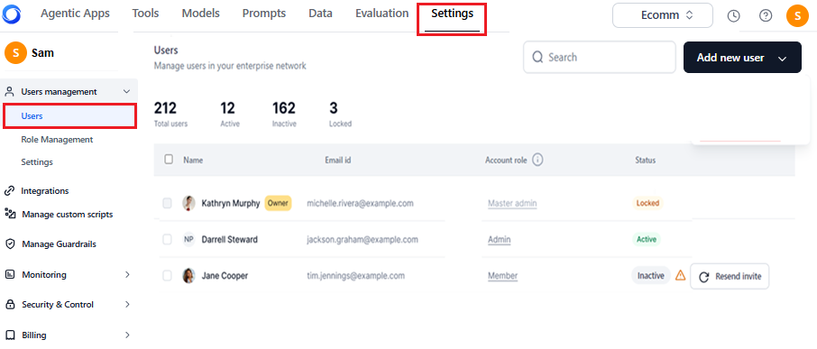The height and width of the screenshot is (349, 817).
Task: Open the history clock icon
Action: (x=733, y=15)
